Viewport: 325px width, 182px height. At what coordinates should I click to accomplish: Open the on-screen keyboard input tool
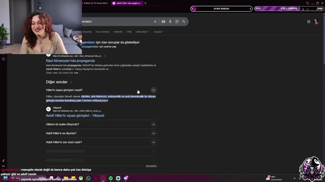pyautogui.click(x=164, y=21)
